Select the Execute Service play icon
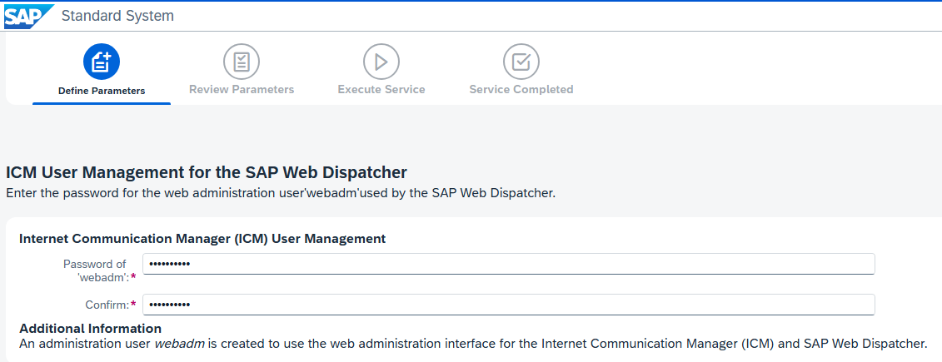 coord(381,62)
